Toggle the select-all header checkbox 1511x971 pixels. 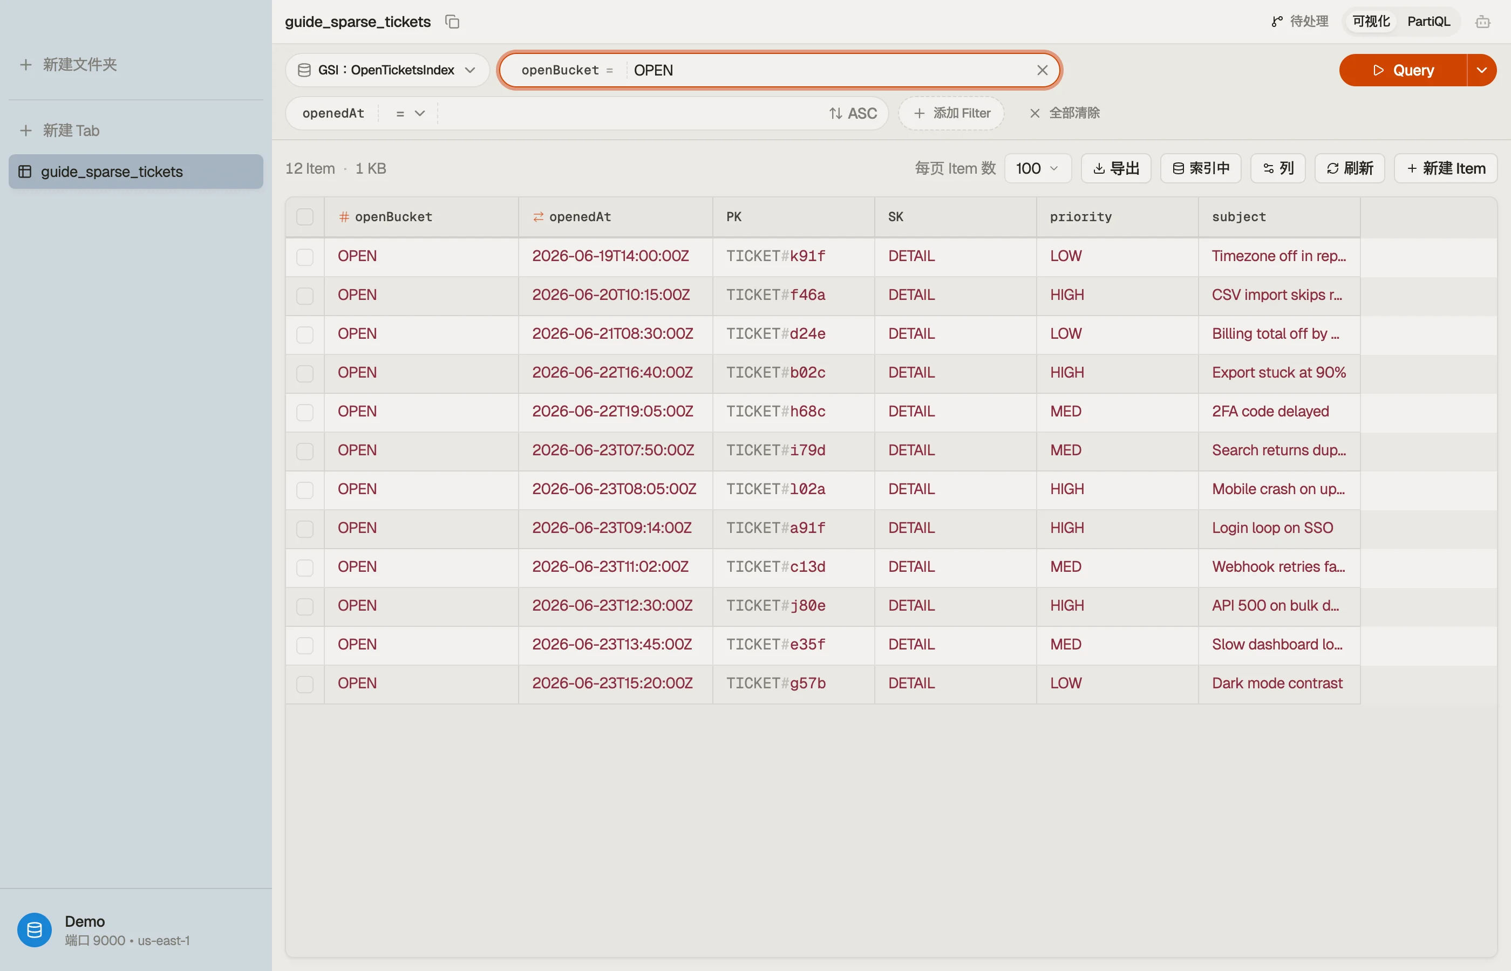pyautogui.click(x=304, y=217)
